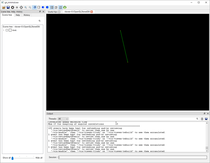This screenshot has height=163, width=210.
Task: Select the crosshair pick tool
Action: [21, 7]
